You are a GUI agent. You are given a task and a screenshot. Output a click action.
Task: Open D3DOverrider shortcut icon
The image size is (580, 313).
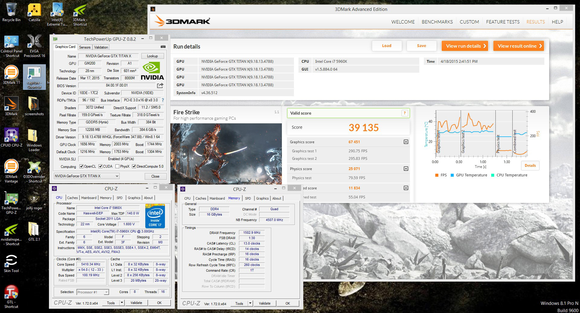pyautogui.click(x=34, y=171)
